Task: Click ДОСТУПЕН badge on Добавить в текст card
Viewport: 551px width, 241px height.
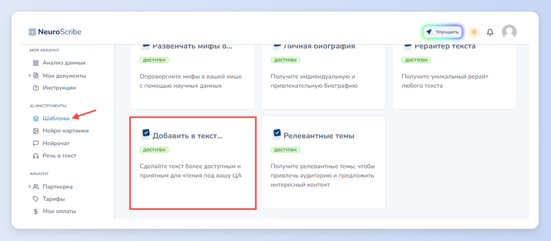Action: 154,150
